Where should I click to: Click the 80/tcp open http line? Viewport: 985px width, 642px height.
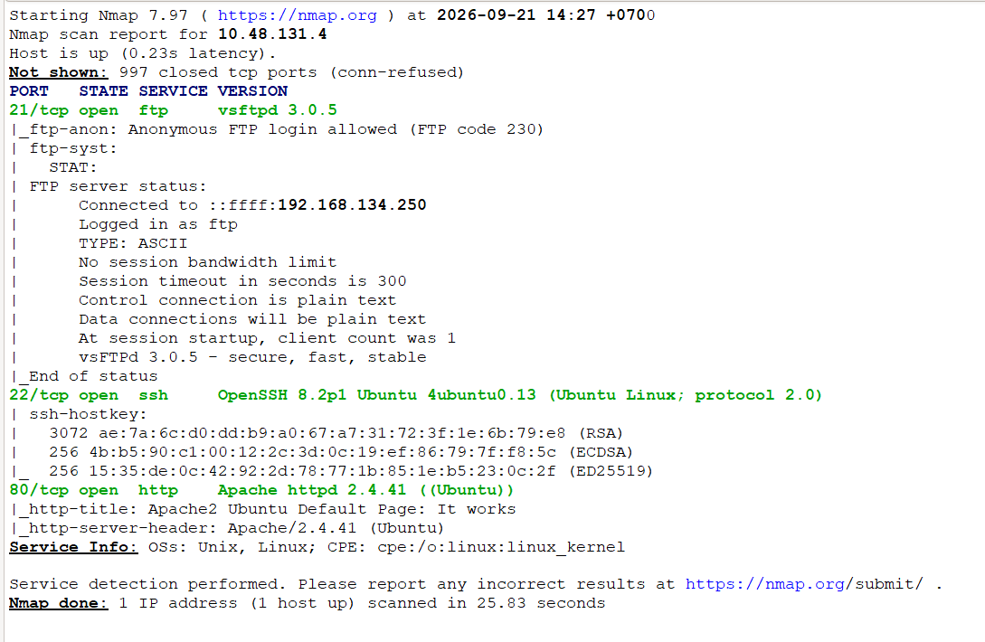pyautogui.click(x=261, y=490)
